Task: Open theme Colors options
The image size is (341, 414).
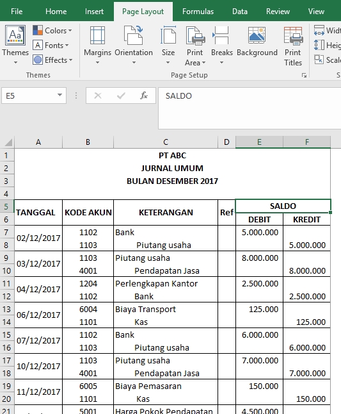Action: pos(52,30)
